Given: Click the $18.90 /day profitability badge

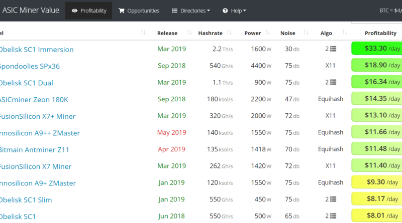Looking at the screenshot, I should tap(377, 65).
